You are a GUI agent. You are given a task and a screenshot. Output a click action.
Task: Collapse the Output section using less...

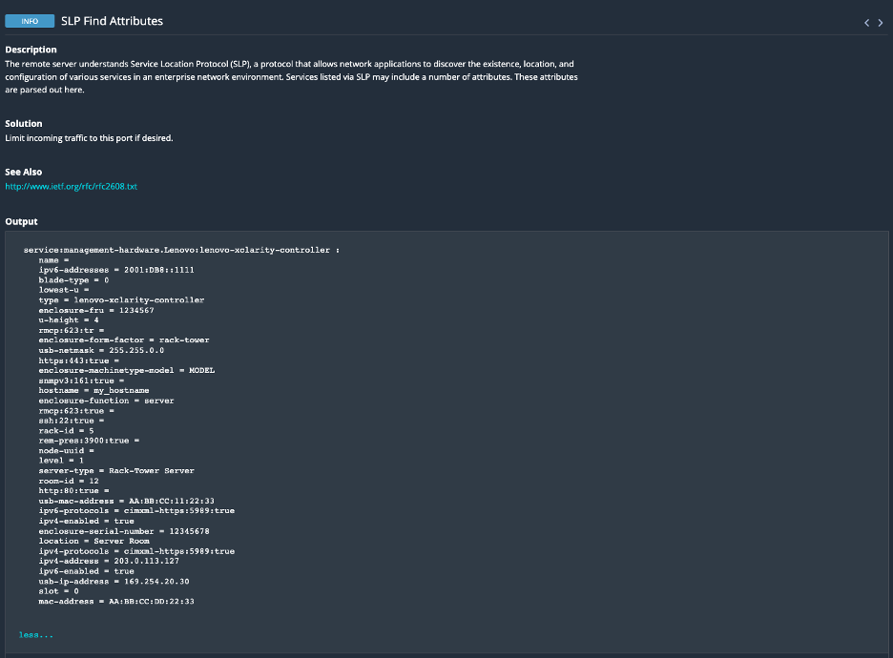coord(35,633)
